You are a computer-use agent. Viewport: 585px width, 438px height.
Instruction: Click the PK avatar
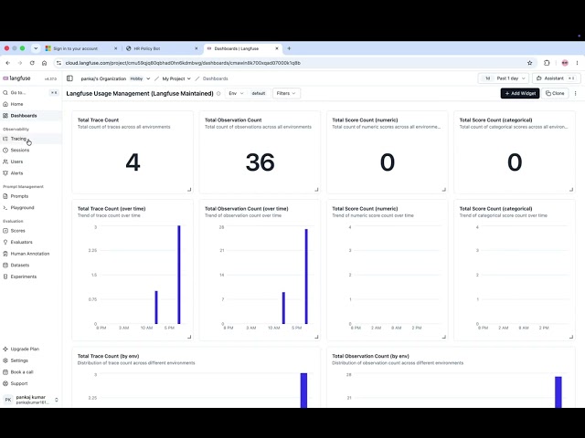click(x=8, y=400)
